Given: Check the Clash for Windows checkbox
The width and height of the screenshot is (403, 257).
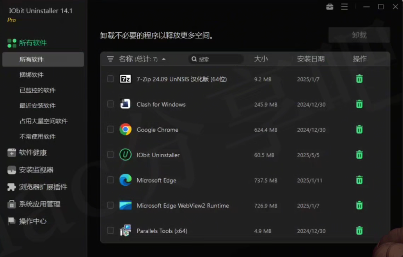Looking at the screenshot, I should 110,104.
